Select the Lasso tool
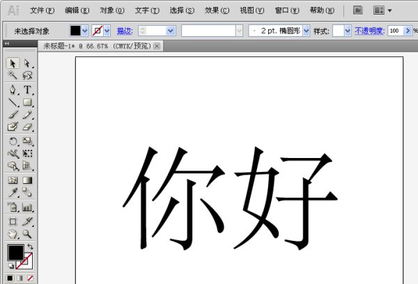The height and width of the screenshot is (284, 418). 27,75
